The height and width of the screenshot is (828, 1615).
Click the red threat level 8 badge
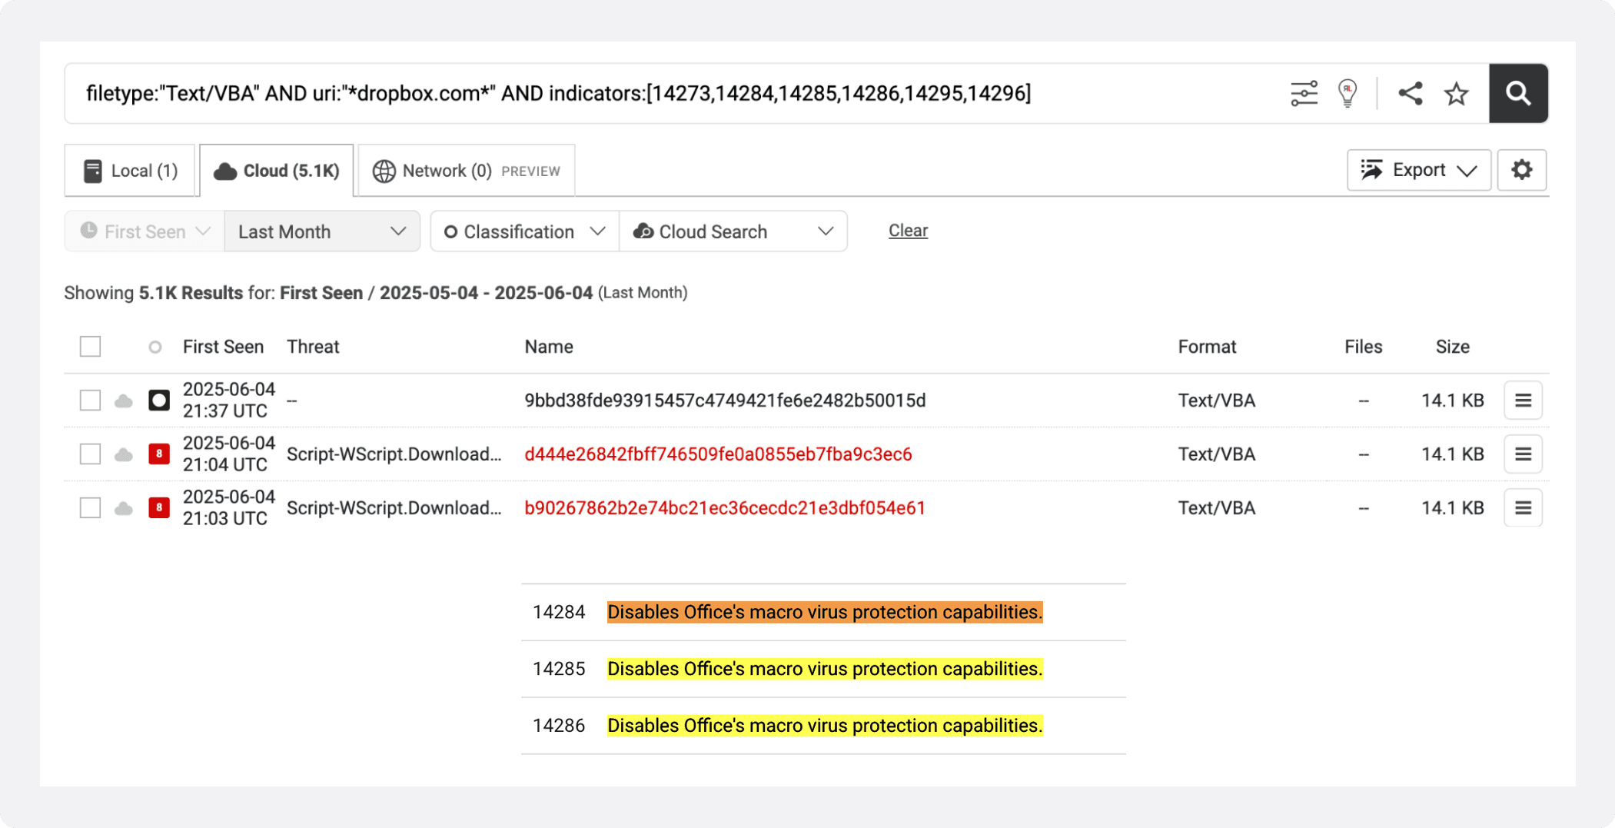[x=158, y=454]
